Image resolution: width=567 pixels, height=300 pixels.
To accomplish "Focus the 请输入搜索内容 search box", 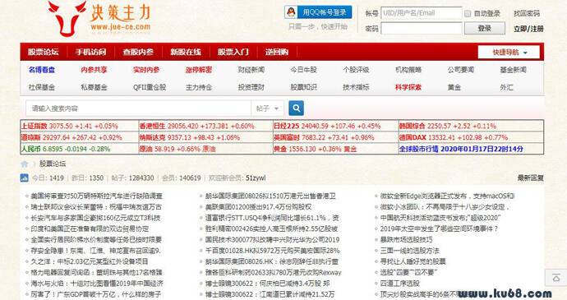I will [x=139, y=108].
